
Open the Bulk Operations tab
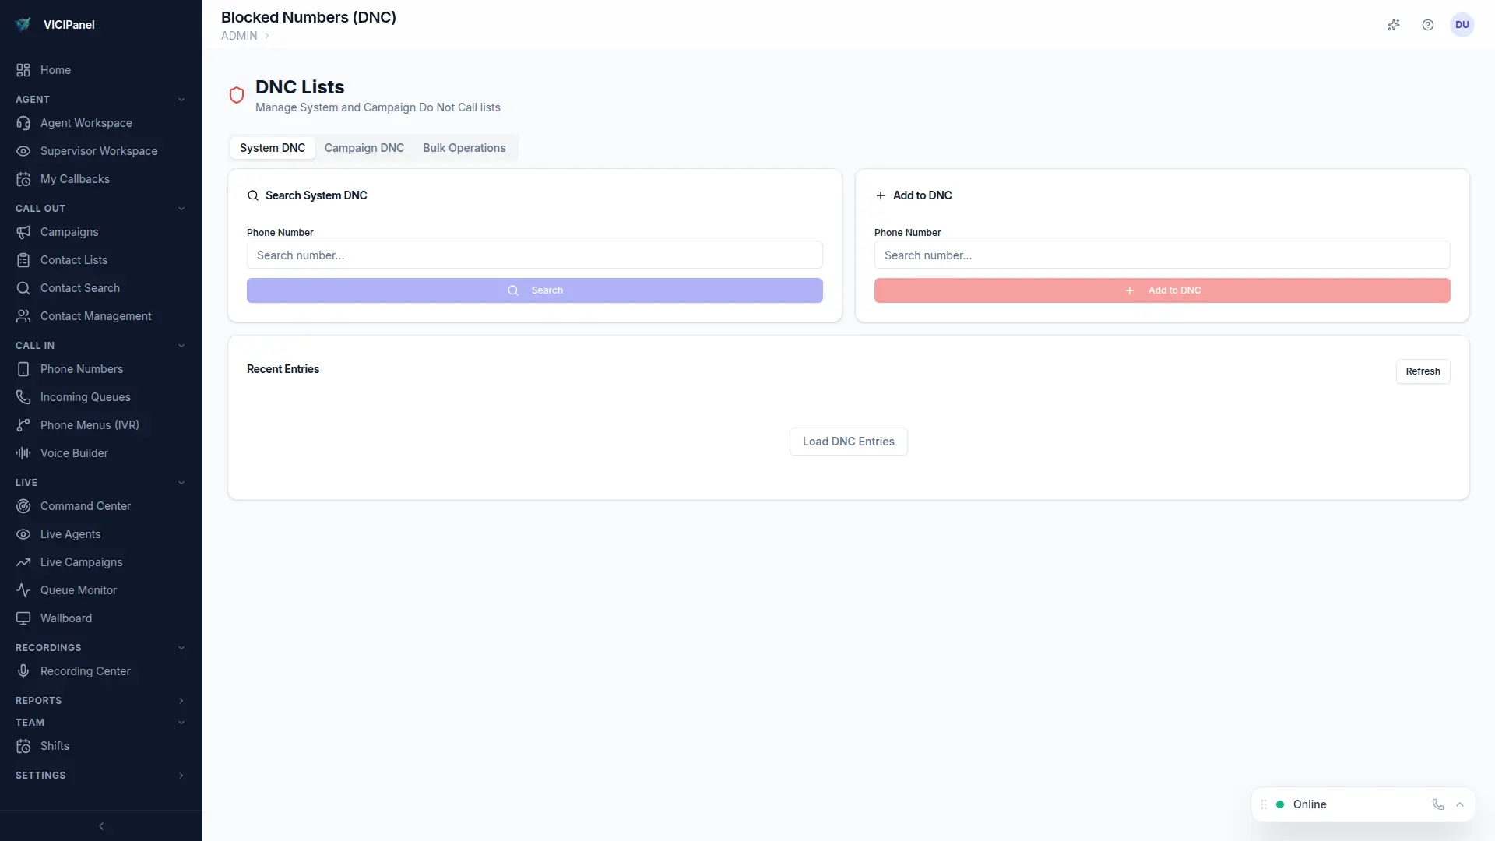coord(464,148)
